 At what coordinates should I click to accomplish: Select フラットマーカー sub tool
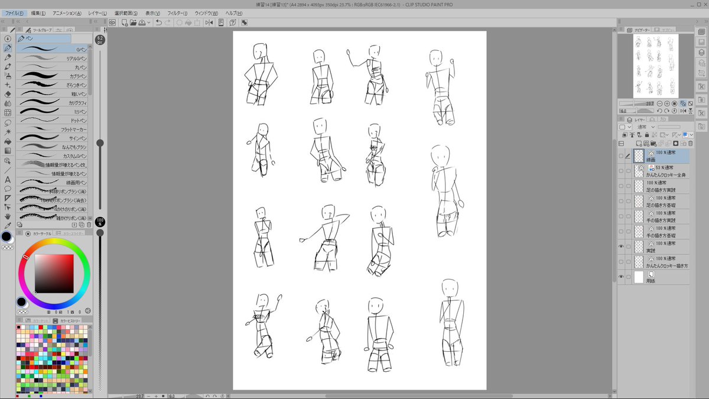[53, 129]
